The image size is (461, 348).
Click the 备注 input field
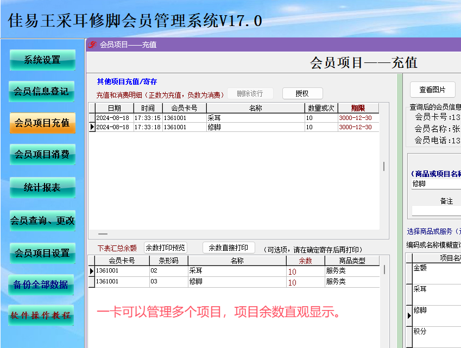point(437,211)
